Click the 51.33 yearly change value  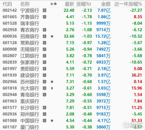(x=137, y=121)
